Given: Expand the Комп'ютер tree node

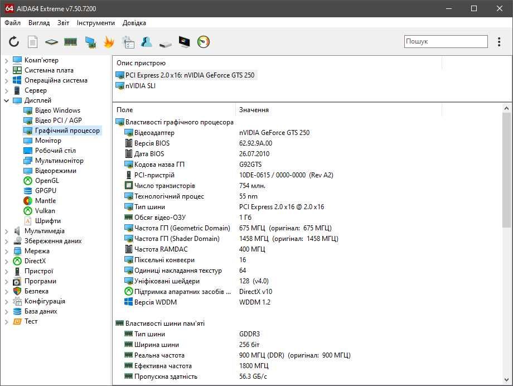Looking at the screenshot, I should [x=6, y=60].
